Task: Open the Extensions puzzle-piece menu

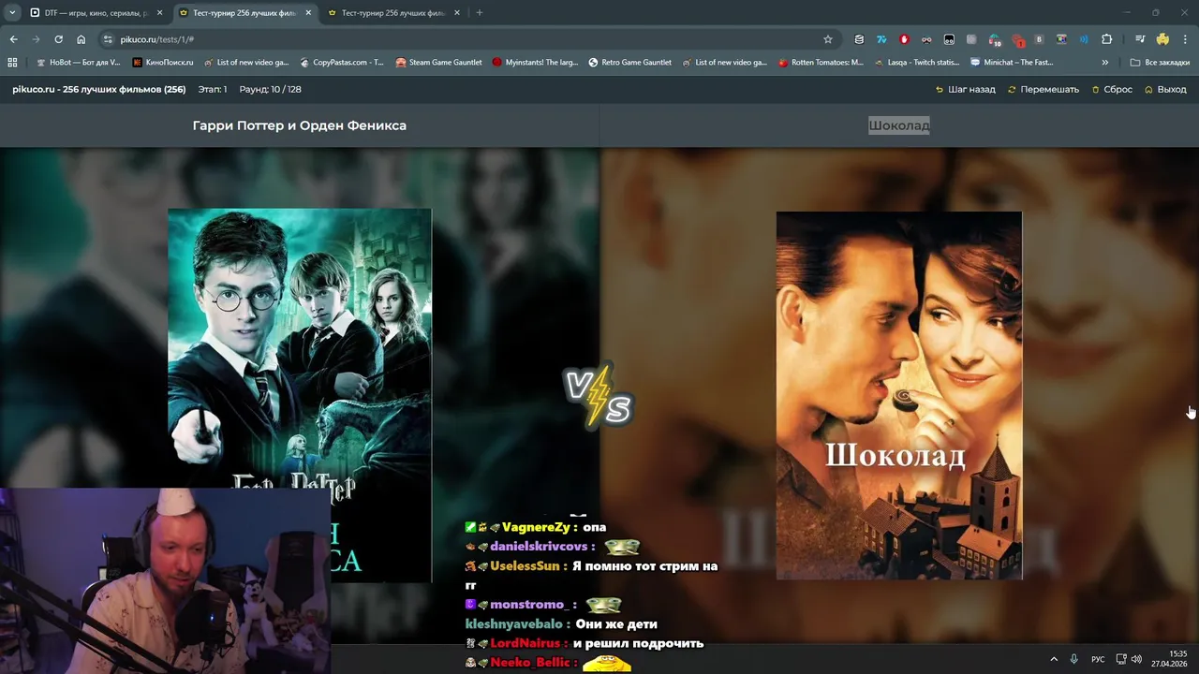Action: [1106, 39]
